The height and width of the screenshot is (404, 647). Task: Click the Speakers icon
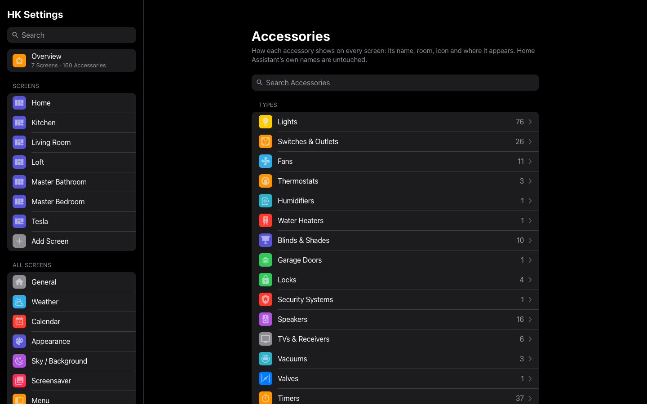pyautogui.click(x=266, y=319)
